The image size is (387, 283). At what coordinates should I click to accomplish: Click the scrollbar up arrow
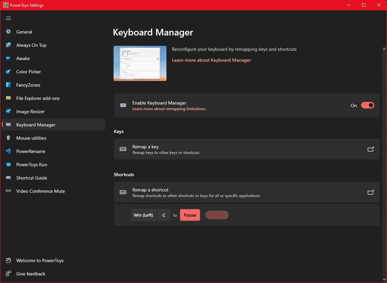pyautogui.click(x=384, y=49)
